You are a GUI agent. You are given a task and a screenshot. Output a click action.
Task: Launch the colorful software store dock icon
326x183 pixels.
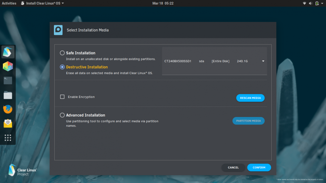tap(8, 66)
